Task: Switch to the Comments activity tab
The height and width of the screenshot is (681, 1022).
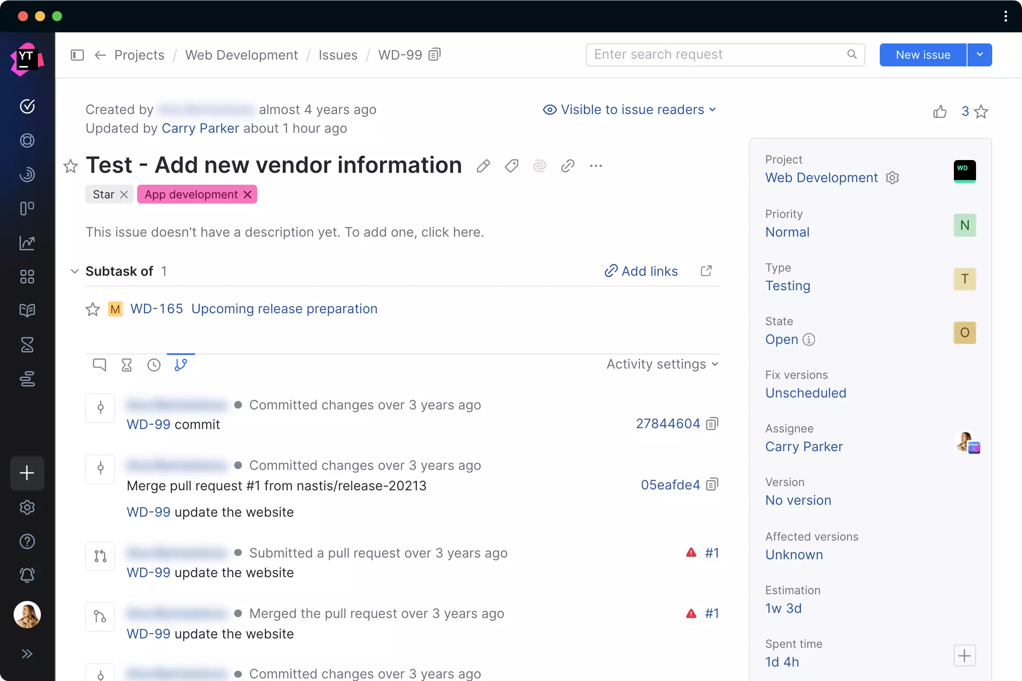Action: click(99, 365)
